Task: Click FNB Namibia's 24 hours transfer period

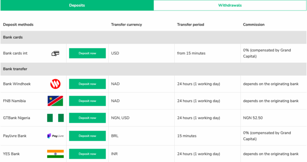Action: [x=199, y=101]
